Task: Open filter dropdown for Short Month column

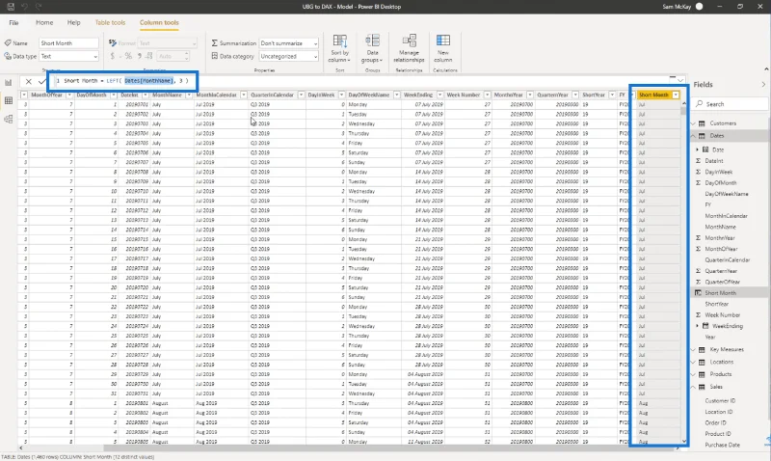Action: [x=676, y=95]
